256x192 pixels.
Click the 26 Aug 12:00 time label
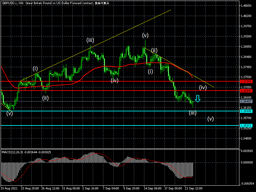click(51, 188)
